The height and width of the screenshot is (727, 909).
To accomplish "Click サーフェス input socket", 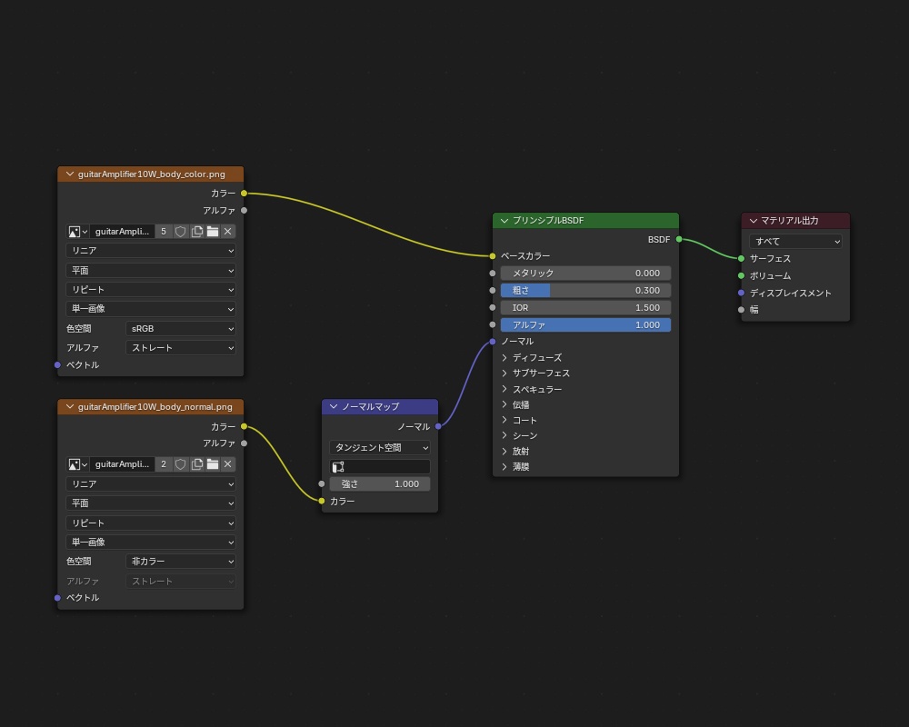I will click(742, 259).
